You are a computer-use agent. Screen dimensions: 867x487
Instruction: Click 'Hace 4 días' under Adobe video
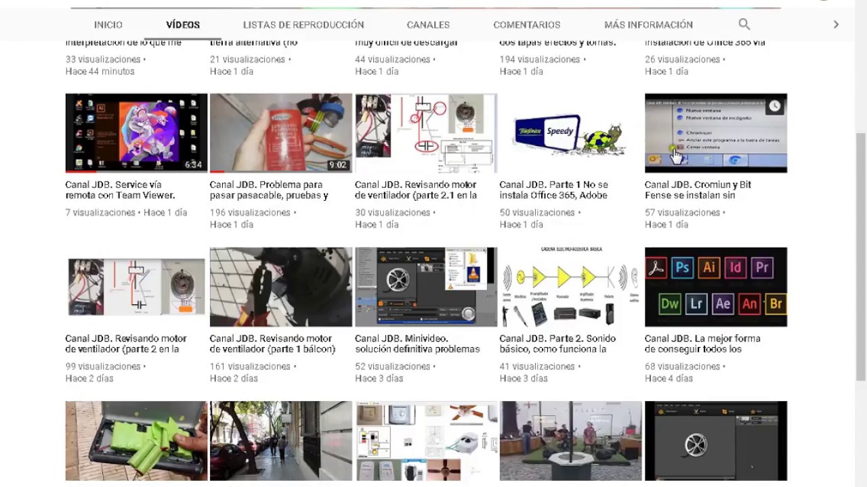click(x=669, y=379)
